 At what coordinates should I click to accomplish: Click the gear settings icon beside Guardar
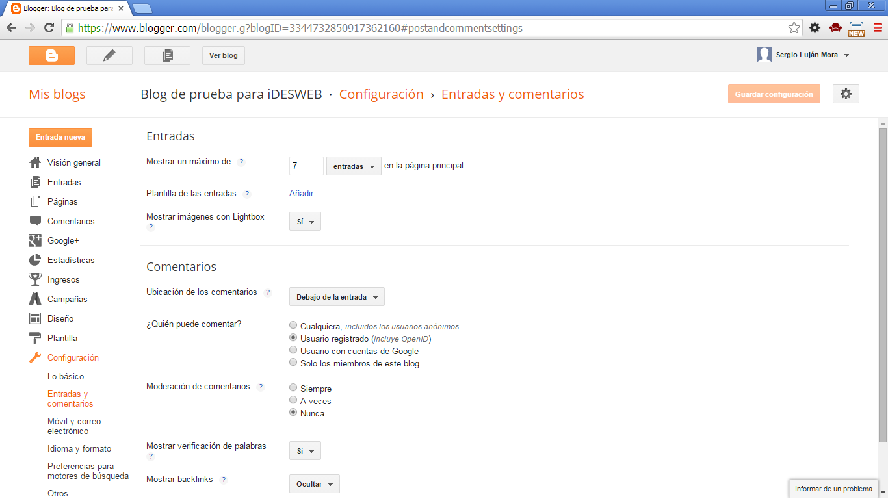[x=846, y=94]
